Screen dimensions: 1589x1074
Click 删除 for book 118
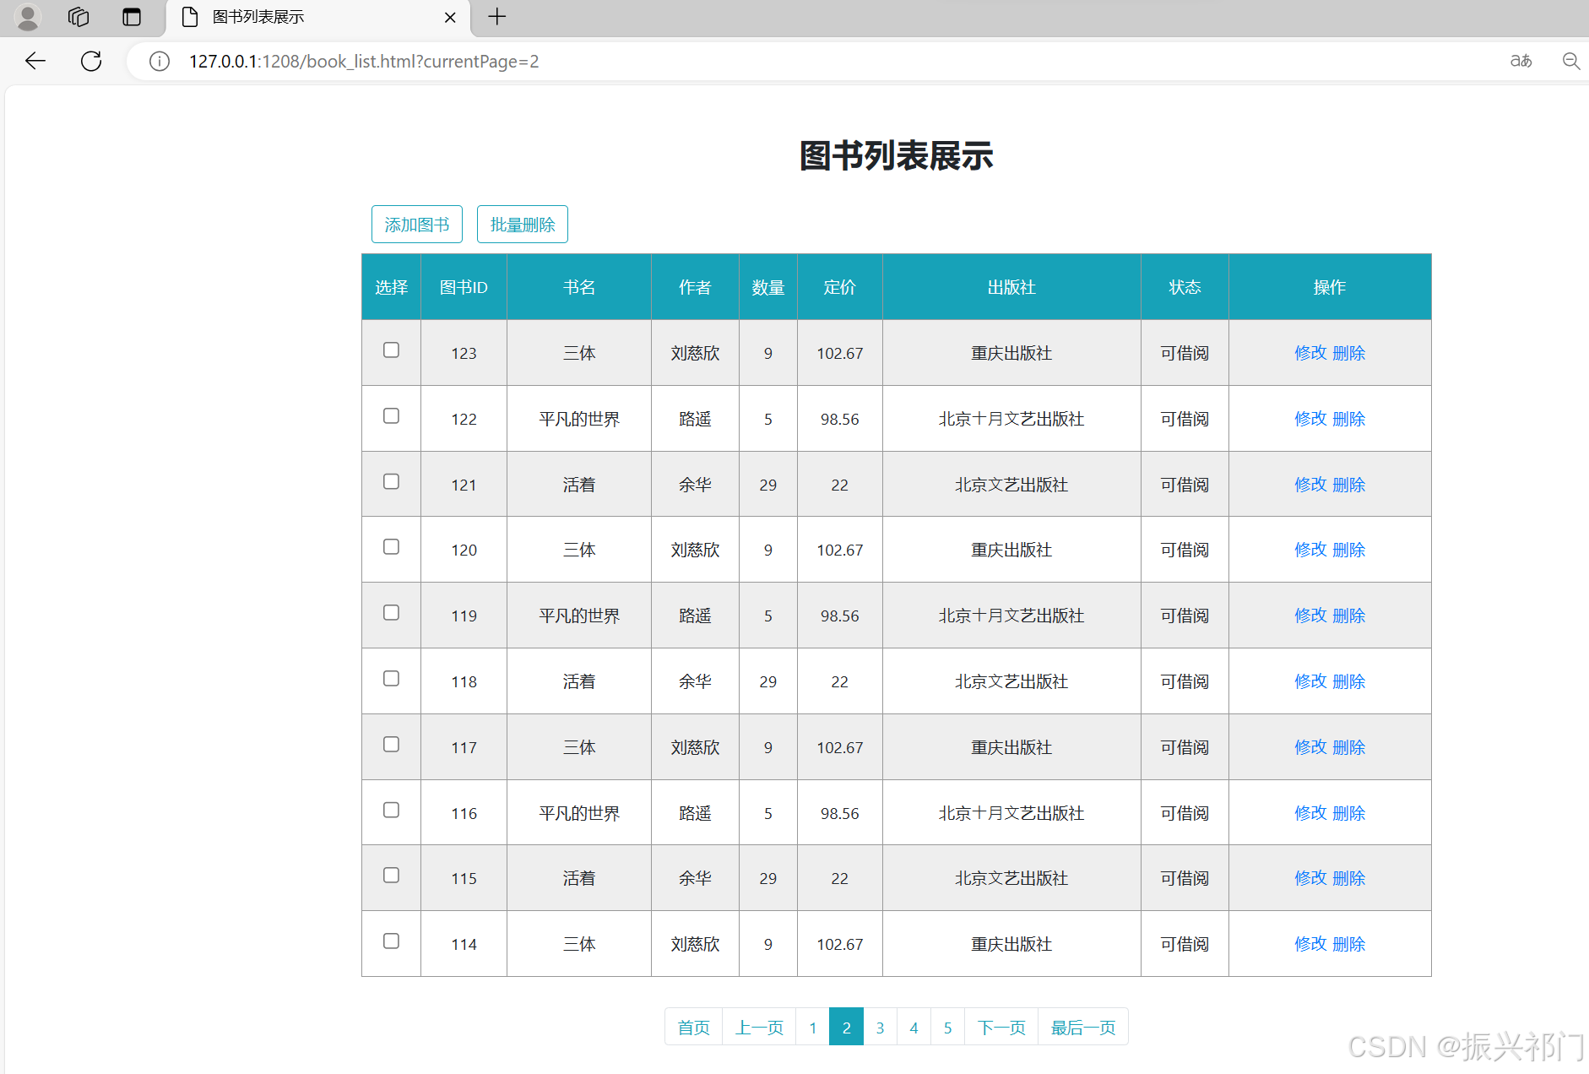1349,681
